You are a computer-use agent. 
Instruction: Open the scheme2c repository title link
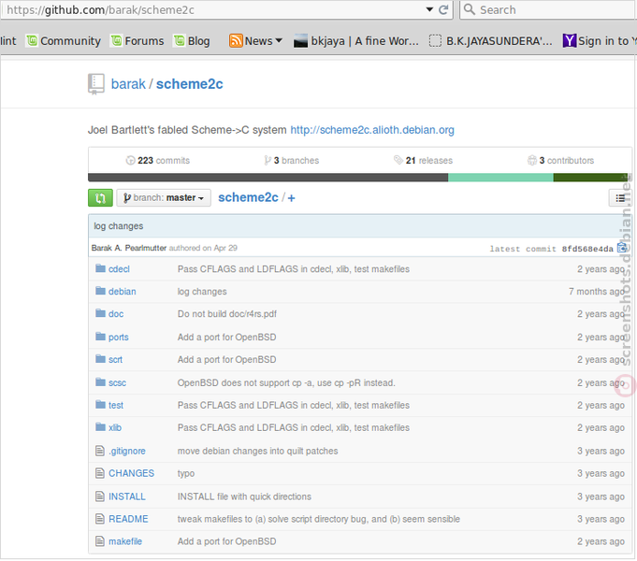[x=189, y=84]
